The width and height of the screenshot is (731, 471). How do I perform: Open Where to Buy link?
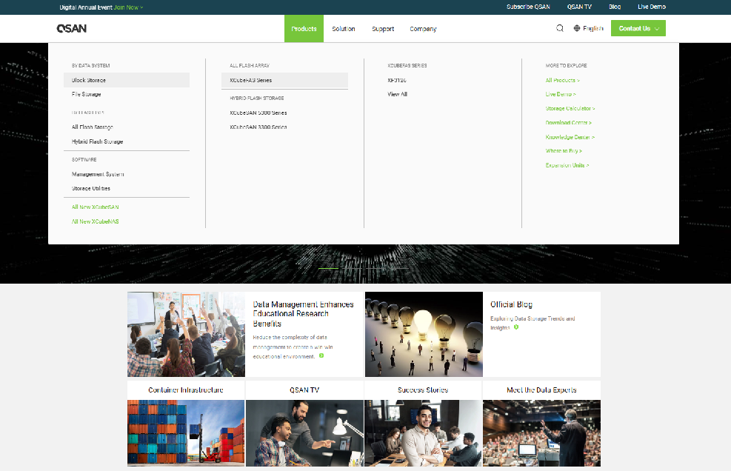(564, 150)
